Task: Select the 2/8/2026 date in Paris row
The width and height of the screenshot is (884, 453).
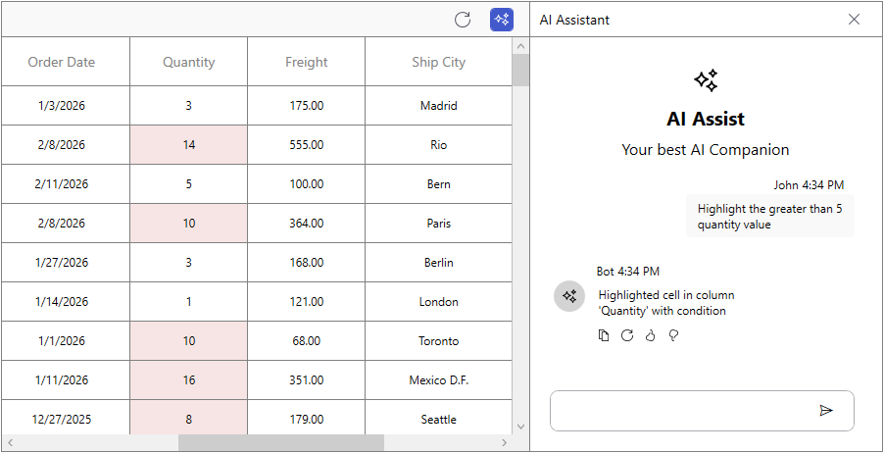Action: point(66,224)
